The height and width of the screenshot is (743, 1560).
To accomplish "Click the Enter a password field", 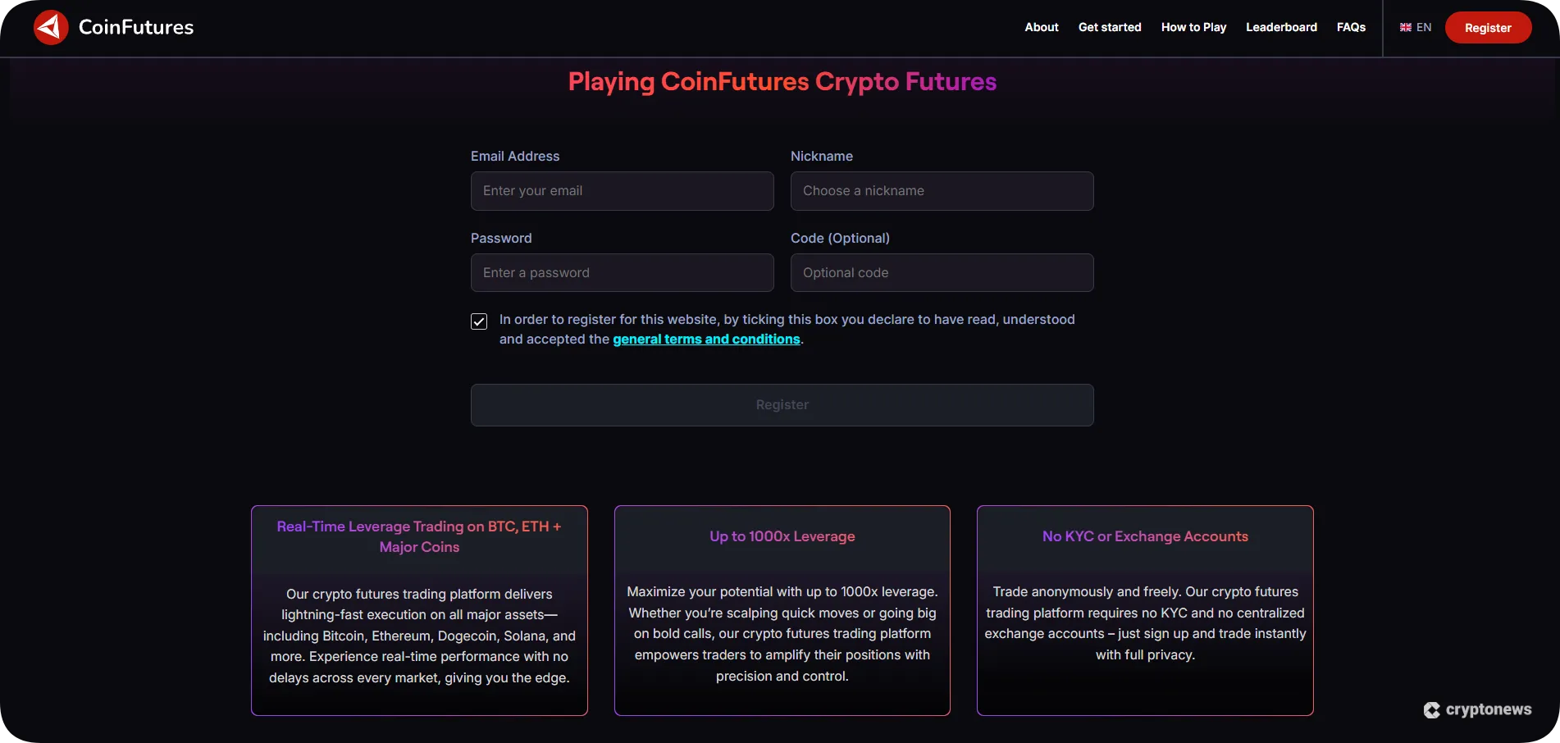I will (621, 272).
